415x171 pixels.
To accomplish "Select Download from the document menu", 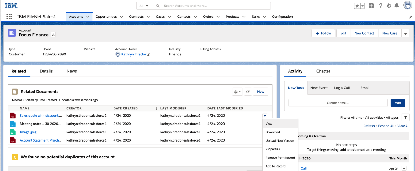I will [x=272, y=132].
